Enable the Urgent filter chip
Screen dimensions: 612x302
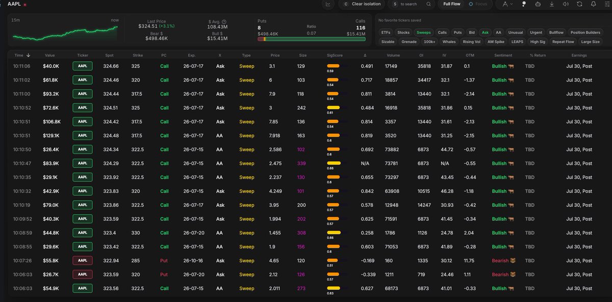point(536,32)
